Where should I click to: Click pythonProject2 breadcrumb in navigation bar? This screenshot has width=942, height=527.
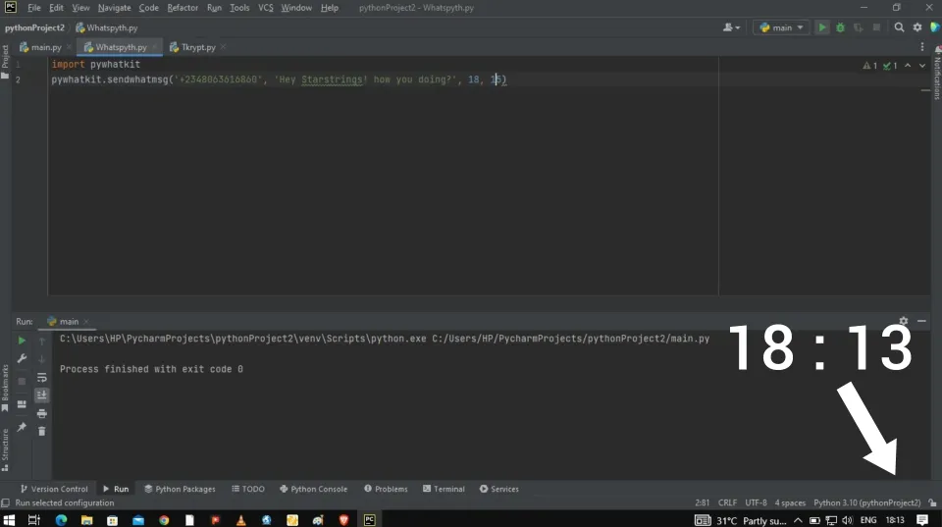[x=34, y=27]
